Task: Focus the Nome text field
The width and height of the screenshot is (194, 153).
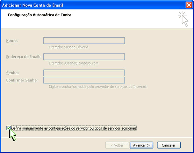Action: (x=84, y=40)
